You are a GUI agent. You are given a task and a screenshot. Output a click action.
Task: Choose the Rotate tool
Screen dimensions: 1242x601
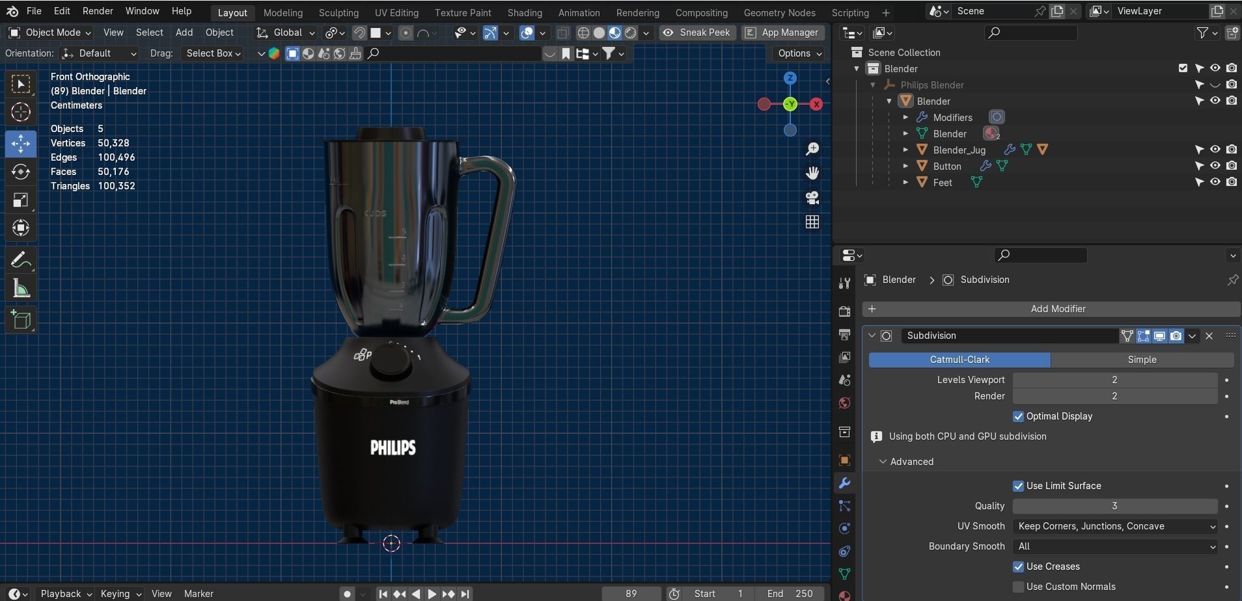tap(21, 172)
